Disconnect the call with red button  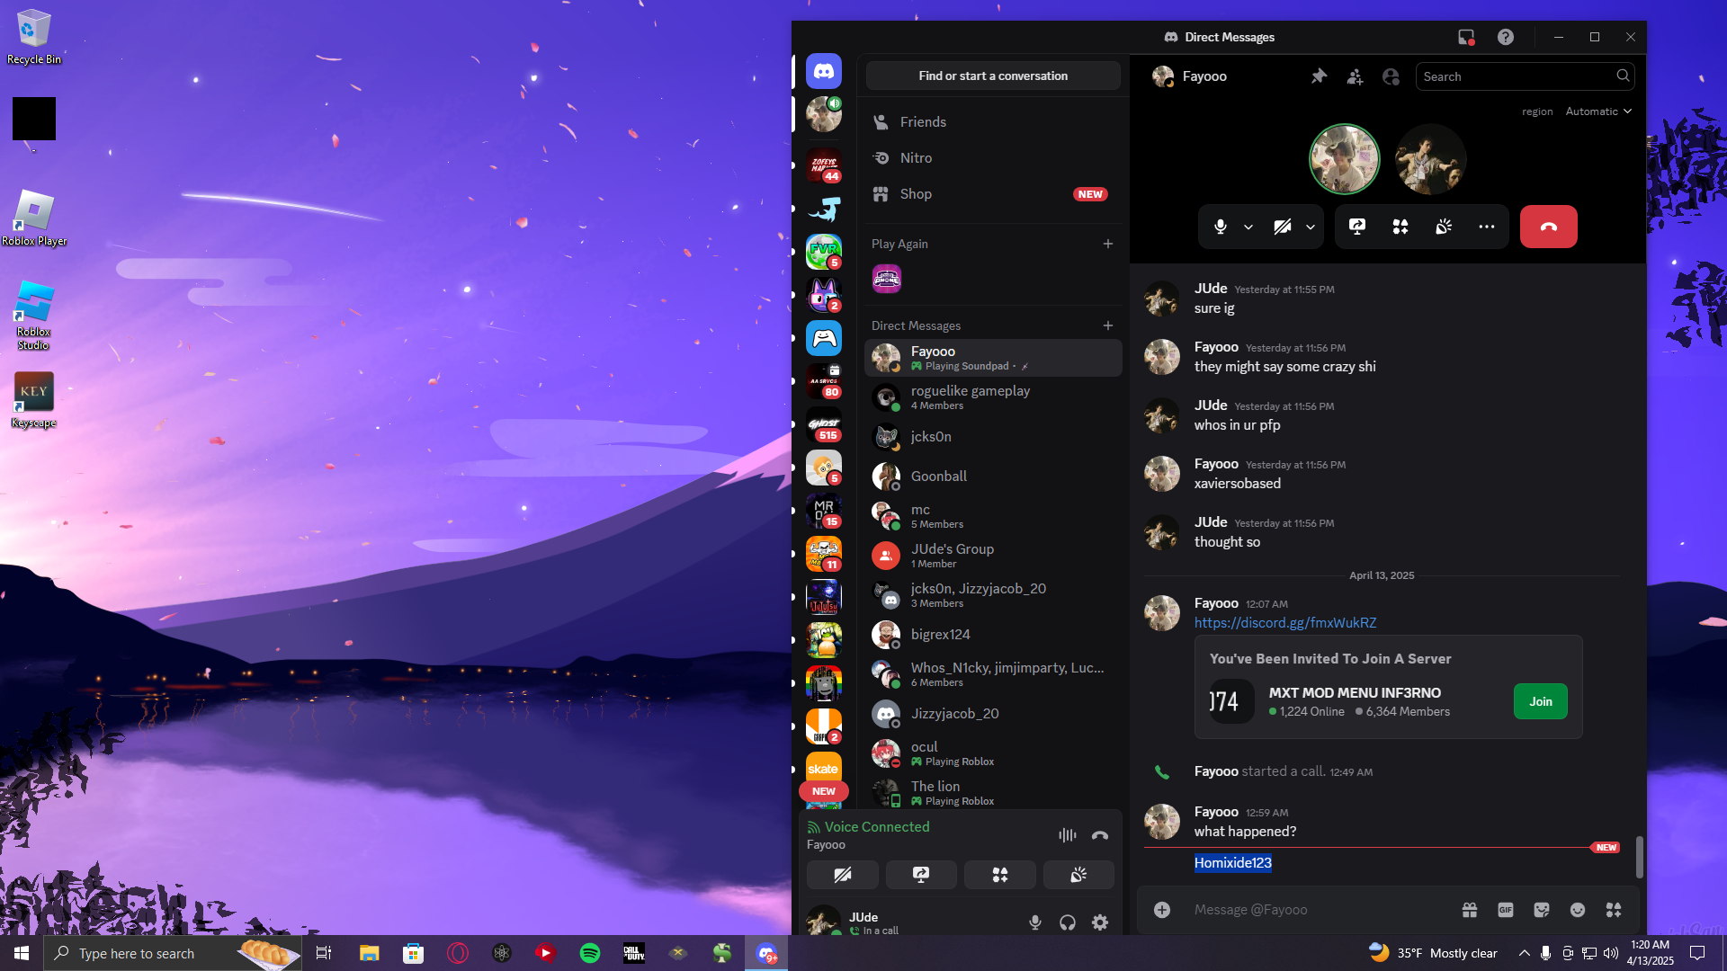(1549, 227)
